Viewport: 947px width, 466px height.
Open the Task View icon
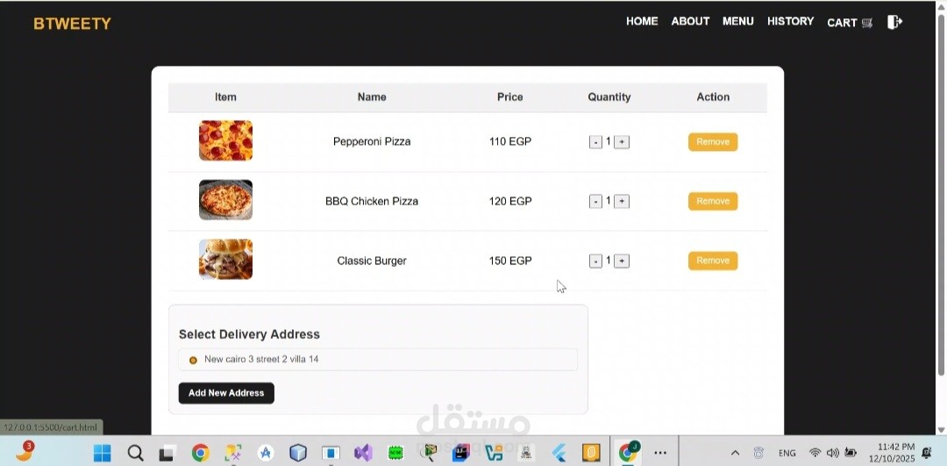point(167,453)
